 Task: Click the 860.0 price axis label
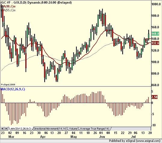coord(155,85)
